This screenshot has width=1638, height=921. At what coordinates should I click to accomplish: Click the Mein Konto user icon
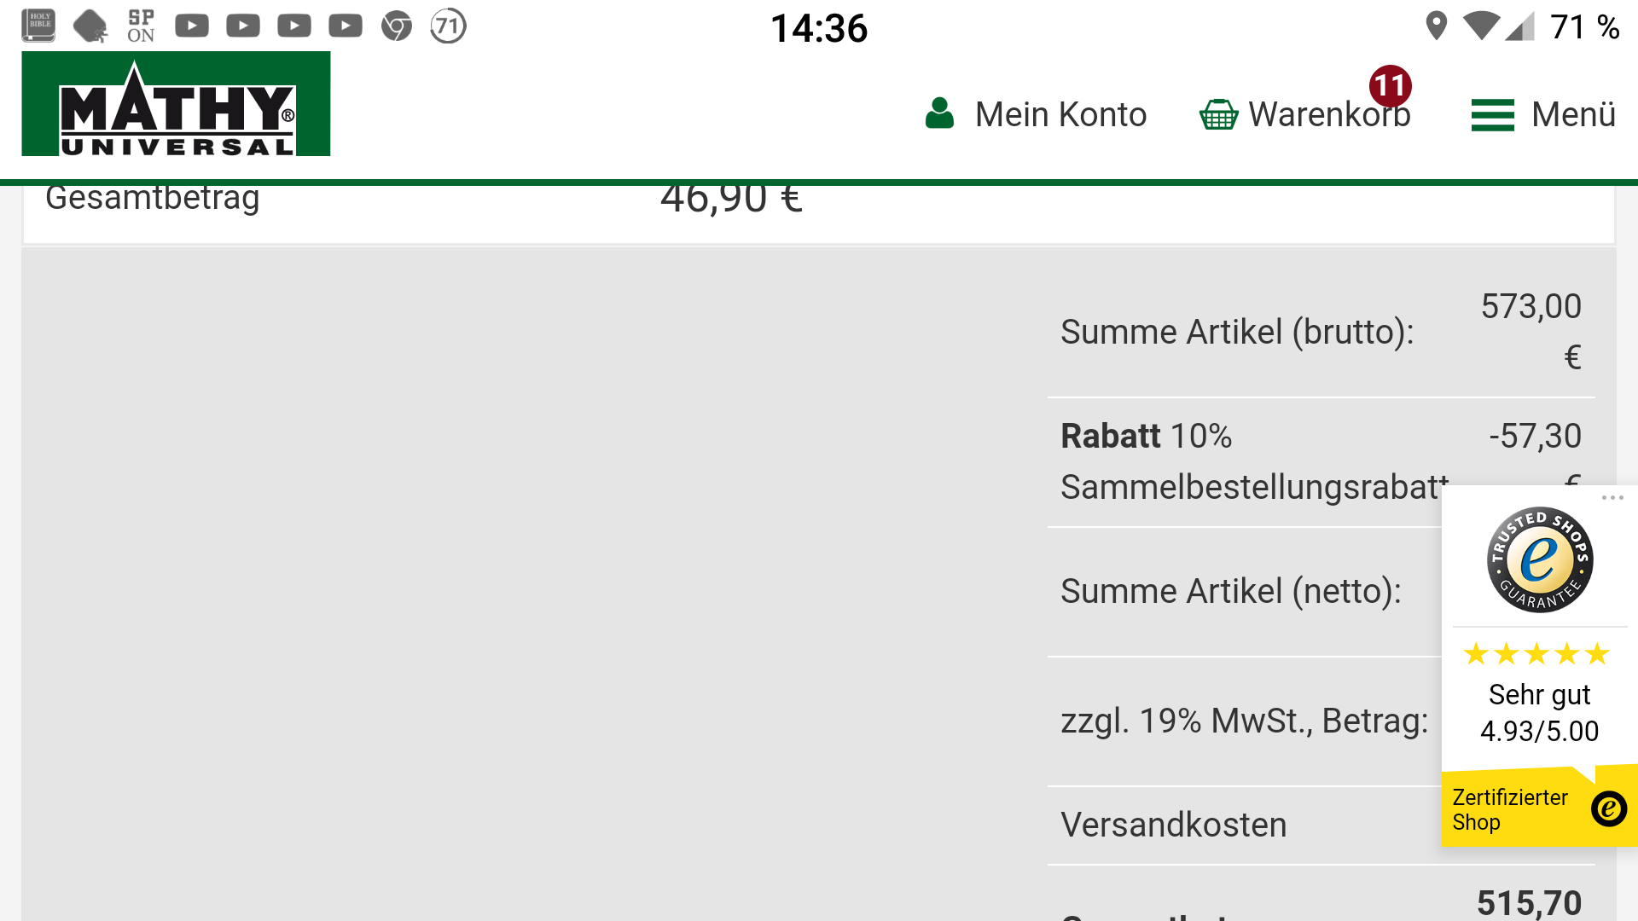coord(939,113)
